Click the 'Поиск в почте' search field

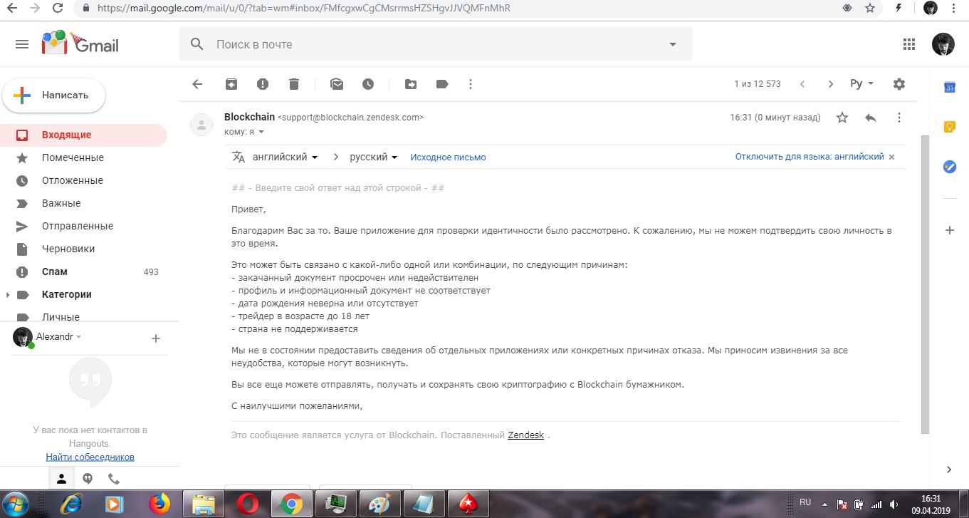click(434, 44)
